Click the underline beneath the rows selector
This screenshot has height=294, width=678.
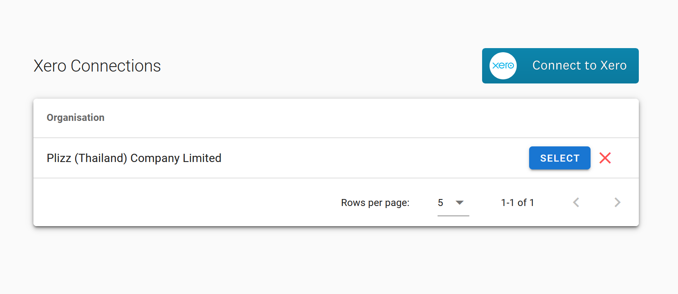click(453, 215)
